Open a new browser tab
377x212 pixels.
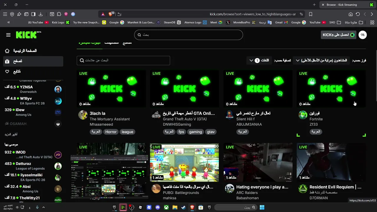click(314, 5)
